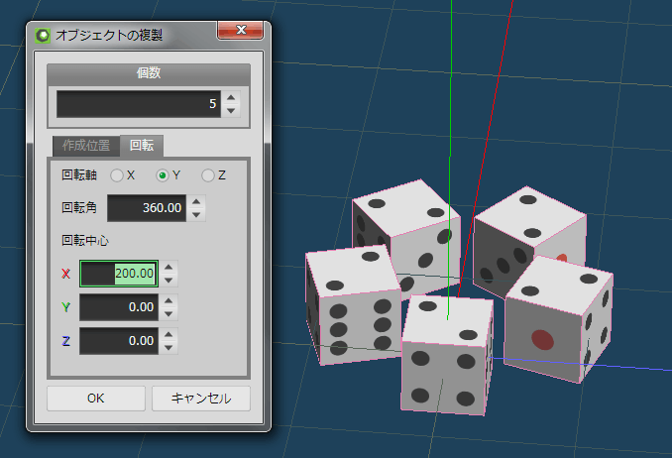Increase rotation center Z with up arrow

click(x=168, y=334)
